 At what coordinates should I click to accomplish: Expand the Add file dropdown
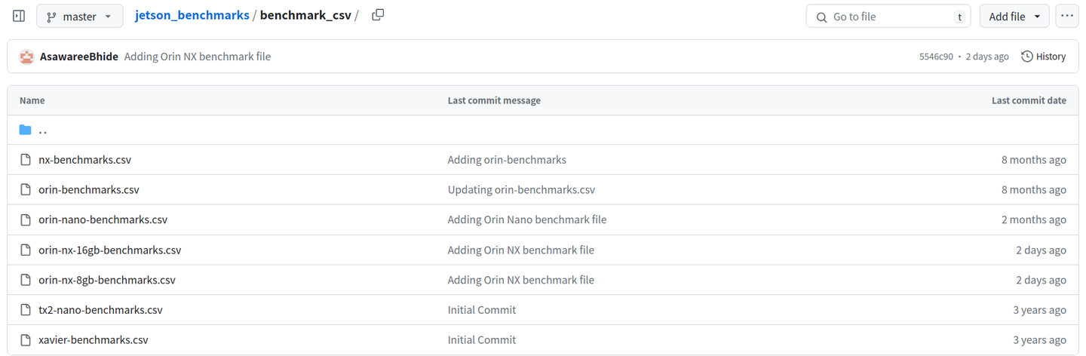(1014, 16)
